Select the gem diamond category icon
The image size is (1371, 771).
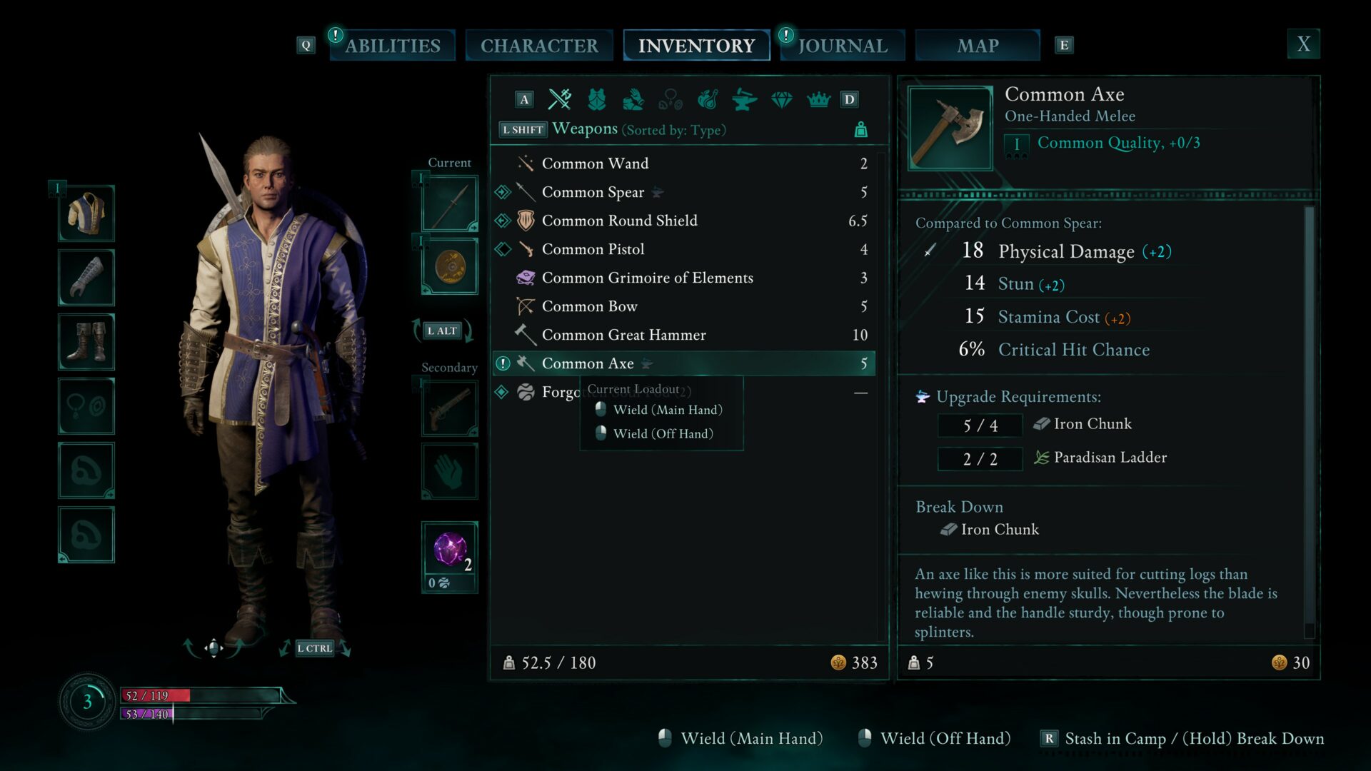(782, 99)
